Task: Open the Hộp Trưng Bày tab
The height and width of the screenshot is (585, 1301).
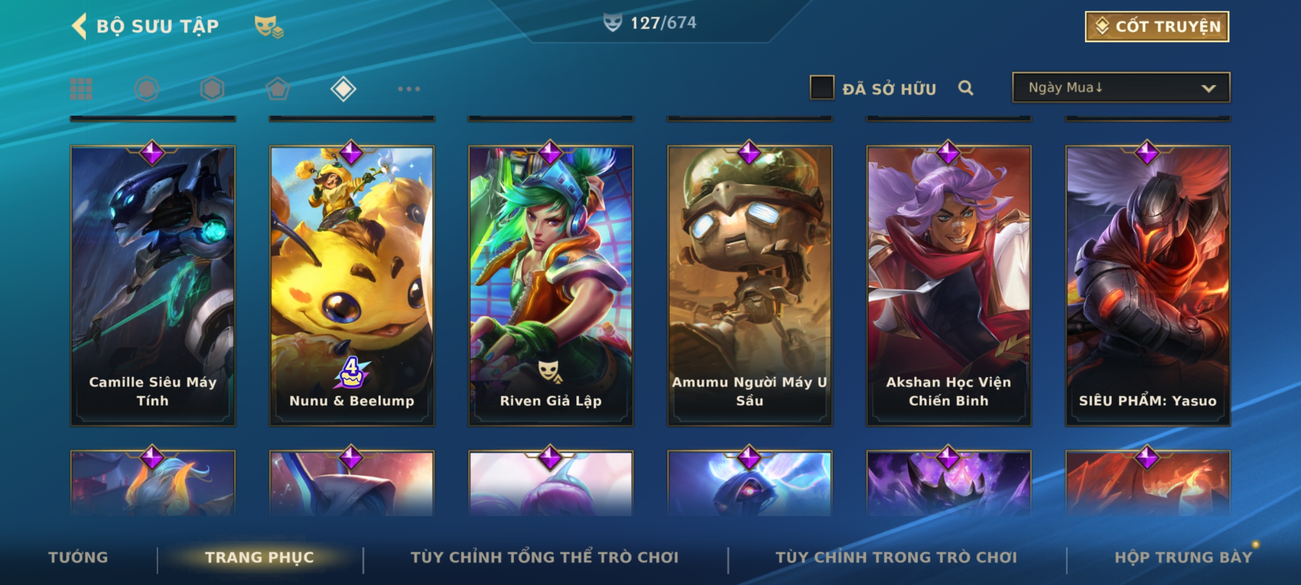Action: (x=1183, y=557)
